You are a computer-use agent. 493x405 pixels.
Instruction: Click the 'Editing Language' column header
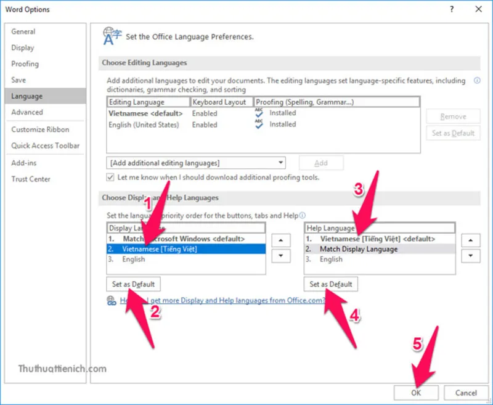click(148, 102)
